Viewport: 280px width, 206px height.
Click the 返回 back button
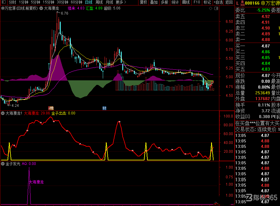pos(229,2)
